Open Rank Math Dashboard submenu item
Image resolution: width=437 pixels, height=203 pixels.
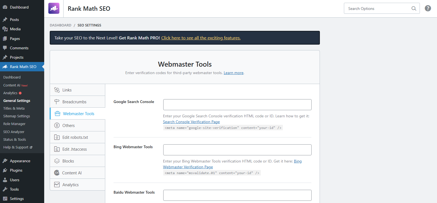[12, 77]
